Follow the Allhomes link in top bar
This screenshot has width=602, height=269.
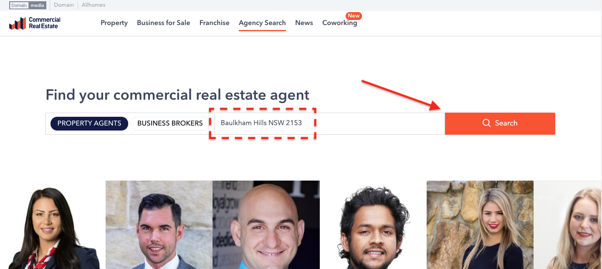point(94,5)
